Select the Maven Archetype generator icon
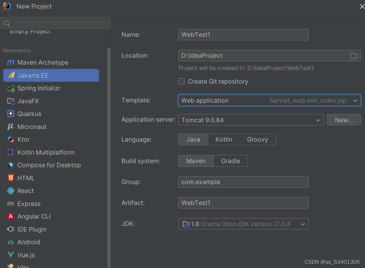Image resolution: width=365 pixels, height=268 pixels. [x=11, y=62]
